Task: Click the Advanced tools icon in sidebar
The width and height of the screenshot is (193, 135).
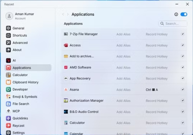Action: click(x=8, y=43)
